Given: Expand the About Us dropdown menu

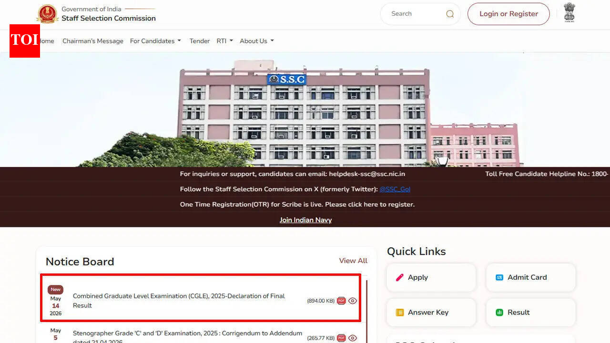Looking at the screenshot, I should [256, 41].
